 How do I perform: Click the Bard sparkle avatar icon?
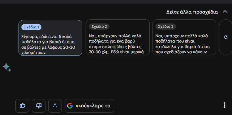(x=7, y=68)
